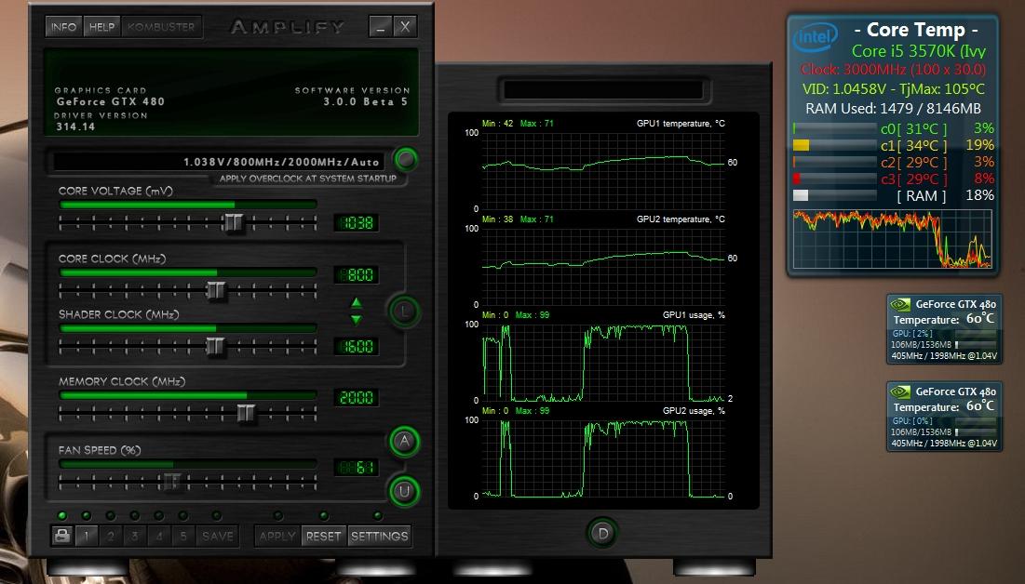The width and height of the screenshot is (1025, 584).
Task: Select the core clock value field 800
Action: coord(357,275)
